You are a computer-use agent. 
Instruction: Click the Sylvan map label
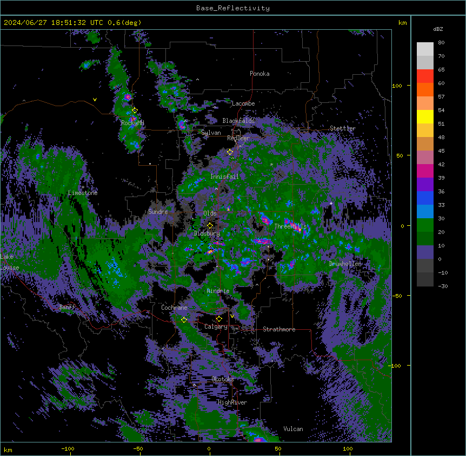[x=211, y=133]
